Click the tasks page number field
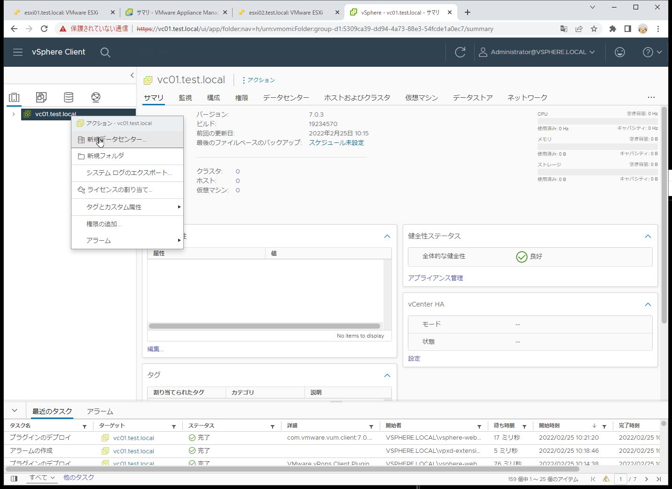Image resolution: width=672 pixels, height=489 pixels. 620,479
